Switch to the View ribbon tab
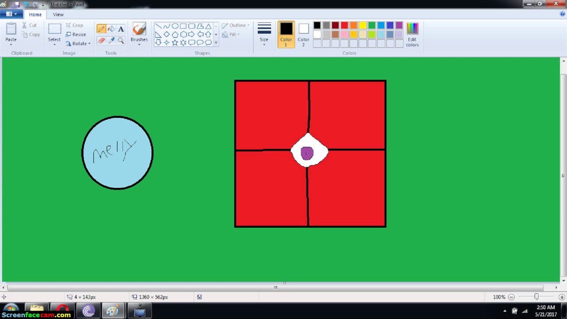567x319 pixels. 58,14
